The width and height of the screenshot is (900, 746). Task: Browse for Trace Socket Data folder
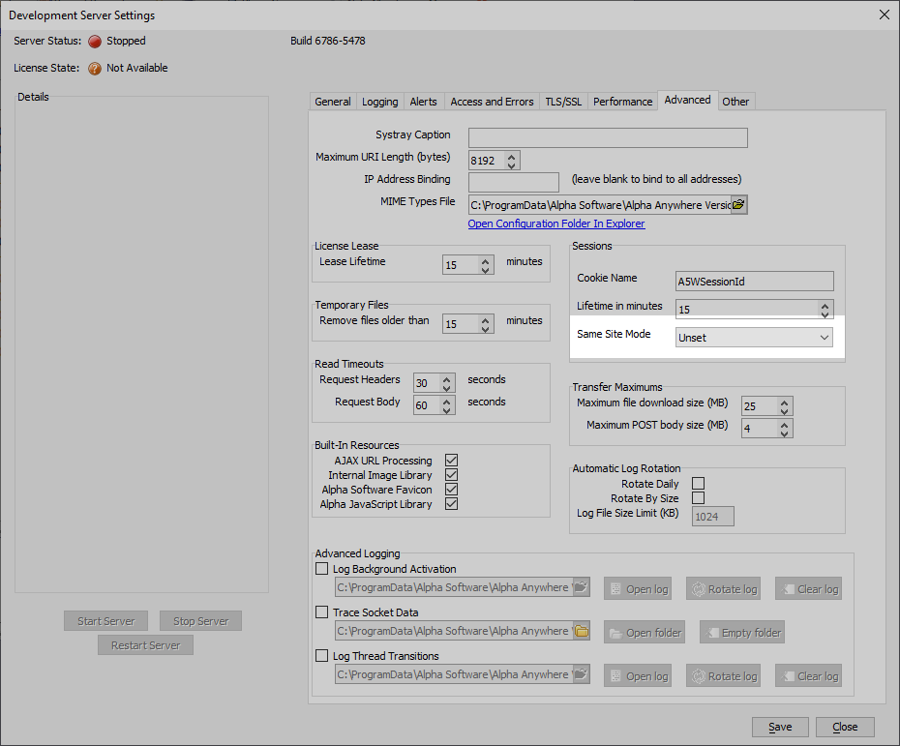[x=581, y=631]
